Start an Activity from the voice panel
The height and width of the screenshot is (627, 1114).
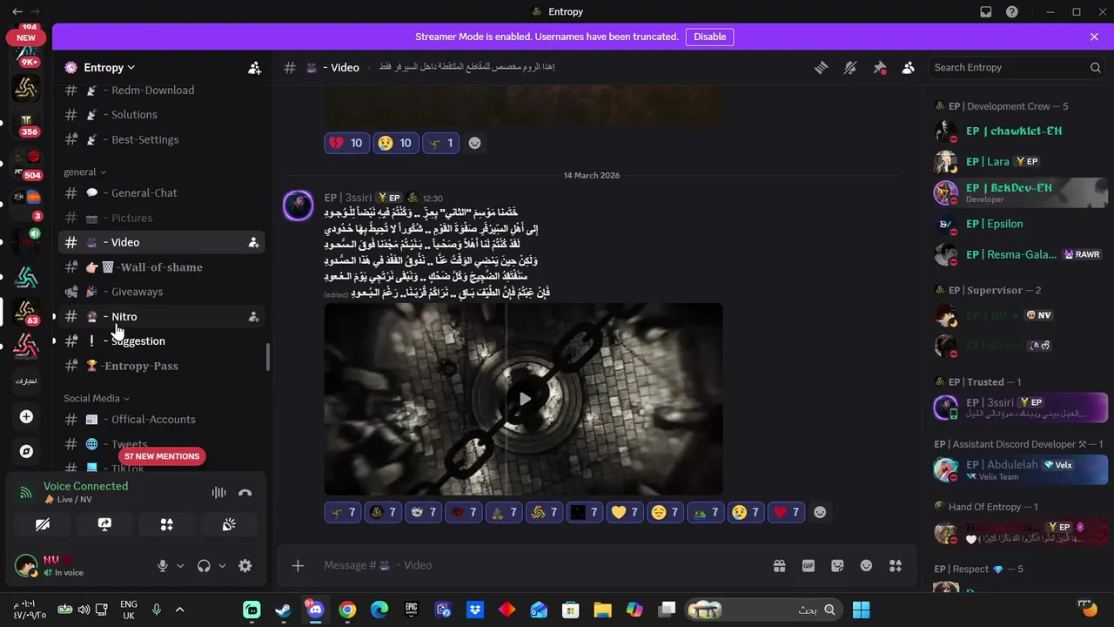click(166, 524)
